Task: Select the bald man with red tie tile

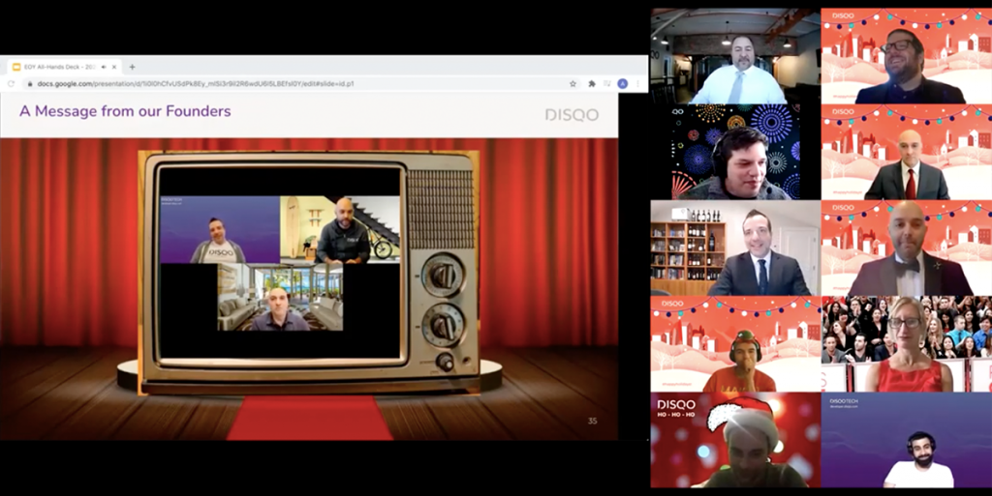Action: tap(907, 152)
